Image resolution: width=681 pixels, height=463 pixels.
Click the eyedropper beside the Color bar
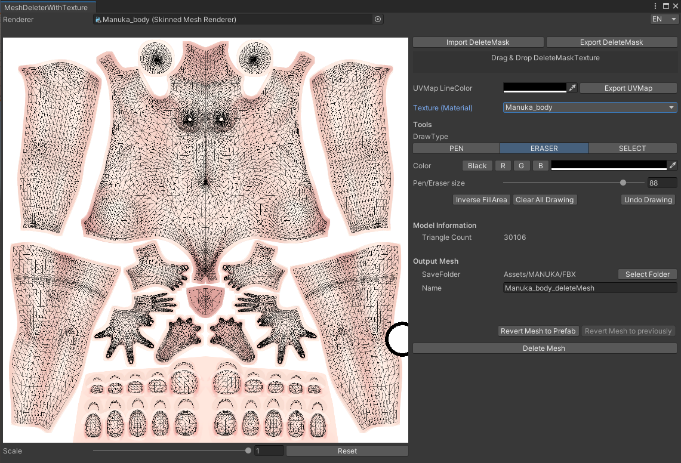click(x=674, y=165)
